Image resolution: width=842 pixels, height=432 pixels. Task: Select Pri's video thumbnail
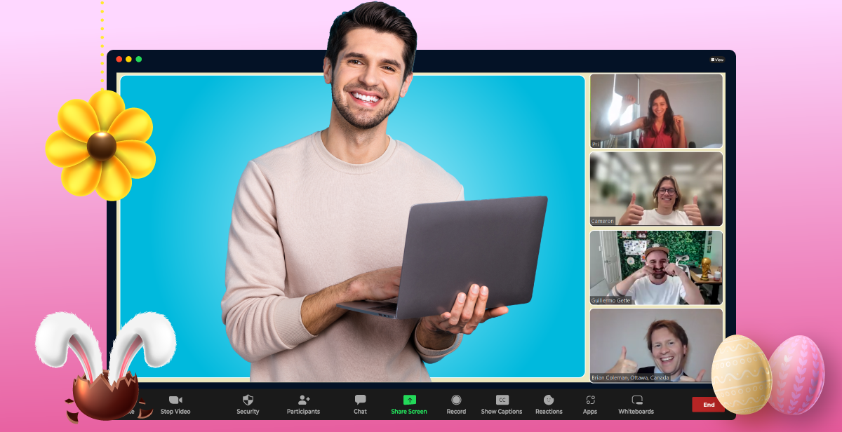click(656, 111)
